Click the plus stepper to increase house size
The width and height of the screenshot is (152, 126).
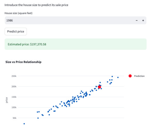143,20
